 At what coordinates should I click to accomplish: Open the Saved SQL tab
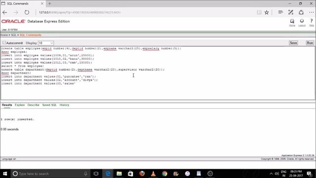49,105
